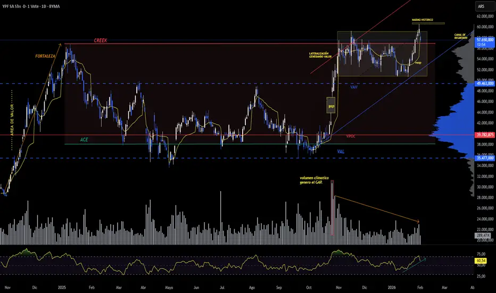Click 60.000,000 on the price axis
The width and height of the screenshot is (496, 293).
point(485,27)
